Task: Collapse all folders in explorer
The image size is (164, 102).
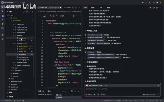Action: [32, 12]
